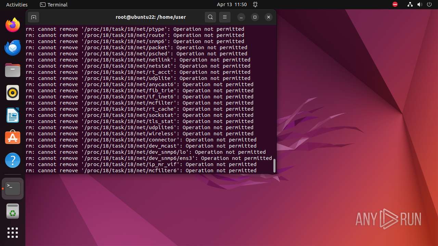
Task: Click the line containing '/net/udplite6'
Action: point(140,127)
